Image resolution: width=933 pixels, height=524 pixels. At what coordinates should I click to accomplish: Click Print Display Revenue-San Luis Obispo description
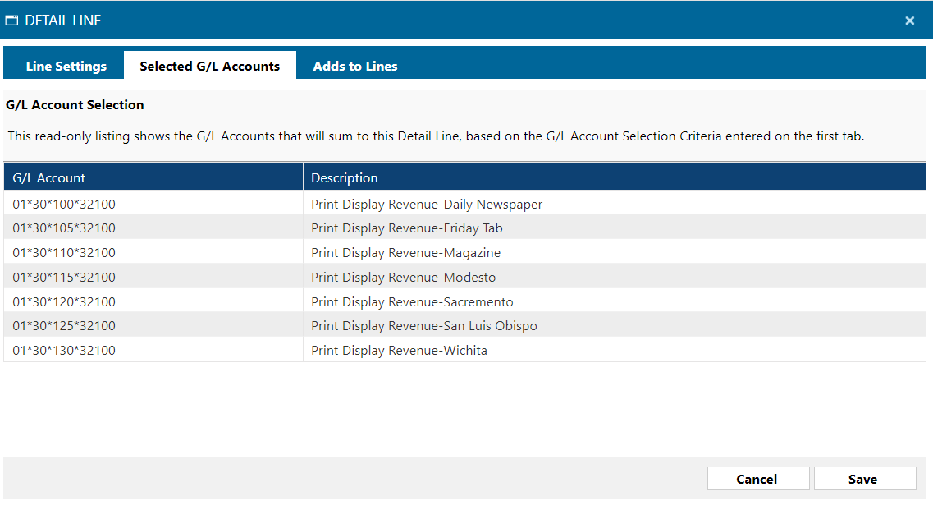pyautogui.click(x=423, y=325)
